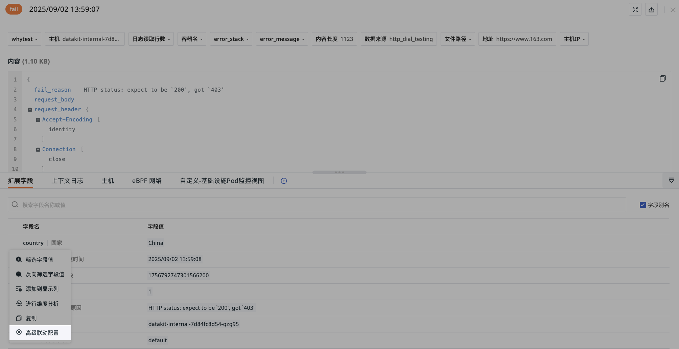This screenshot has height=349, width=679.
Task: Copy log content with copy icon
Action: [x=662, y=78]
